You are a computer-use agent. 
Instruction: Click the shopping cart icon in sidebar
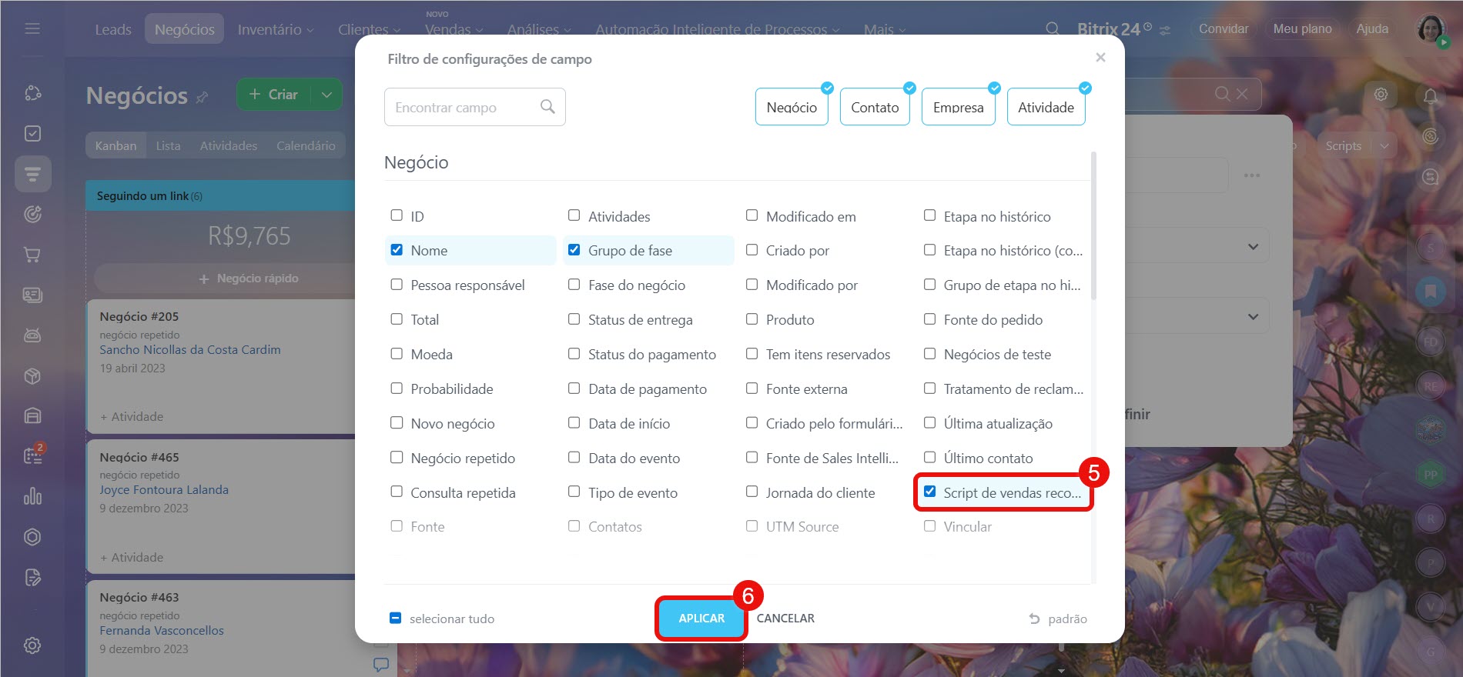(x=32, y=255)
